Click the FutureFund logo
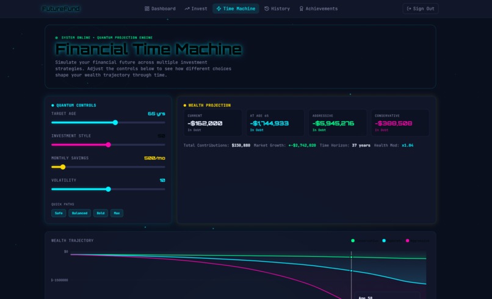This screenshot has height=299, width=492. [61, 9]
